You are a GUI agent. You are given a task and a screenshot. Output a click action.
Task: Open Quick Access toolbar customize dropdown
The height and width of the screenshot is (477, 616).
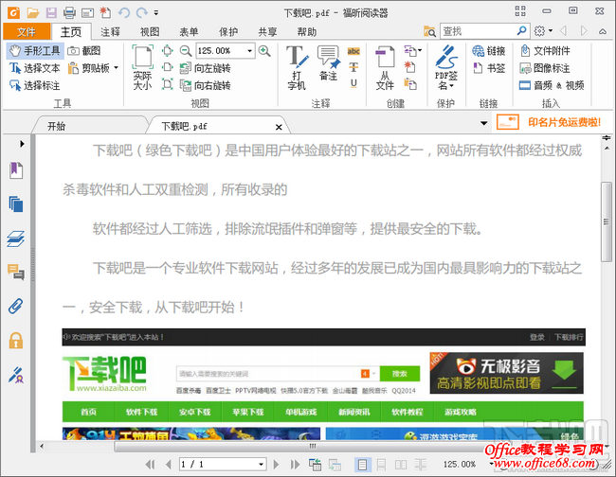156,12
